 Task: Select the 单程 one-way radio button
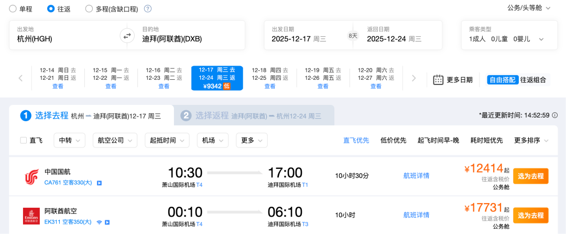click(13, 9)
